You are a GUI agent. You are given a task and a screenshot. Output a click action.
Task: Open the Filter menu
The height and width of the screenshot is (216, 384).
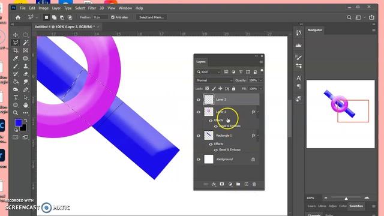click(x=92, y=8)
